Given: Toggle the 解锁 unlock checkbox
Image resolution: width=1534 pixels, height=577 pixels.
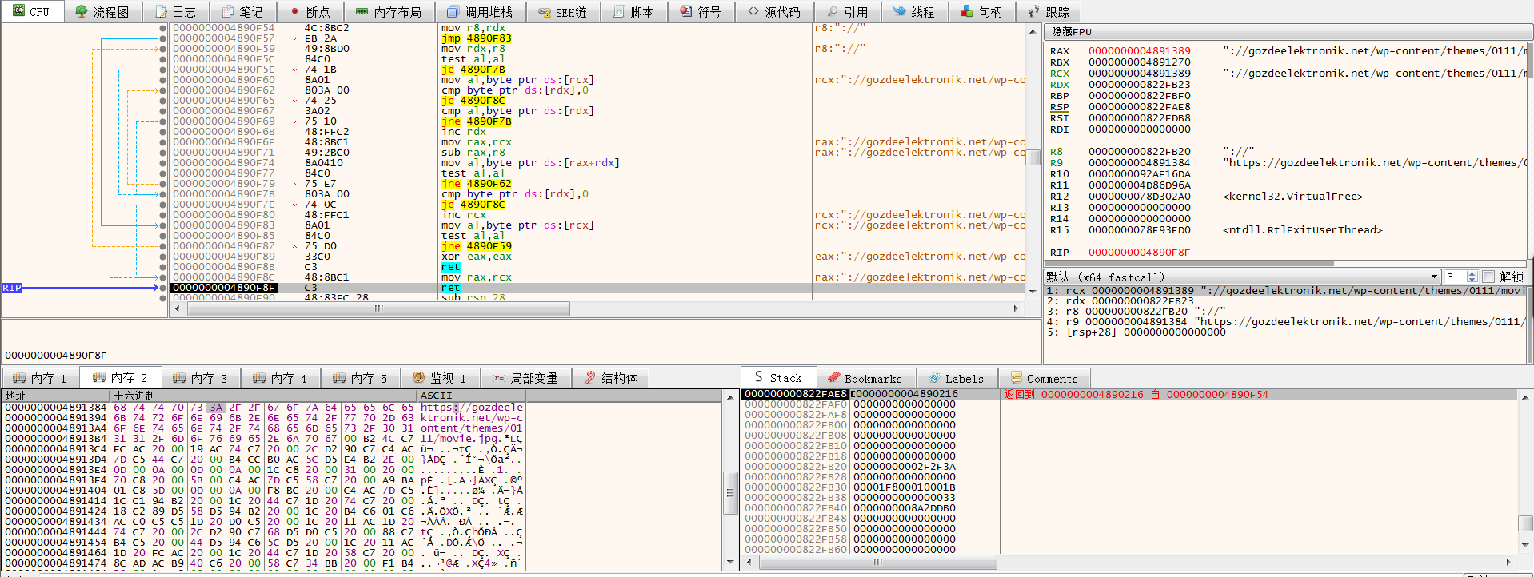Looking at the screenshot, I should [1488, 277].
